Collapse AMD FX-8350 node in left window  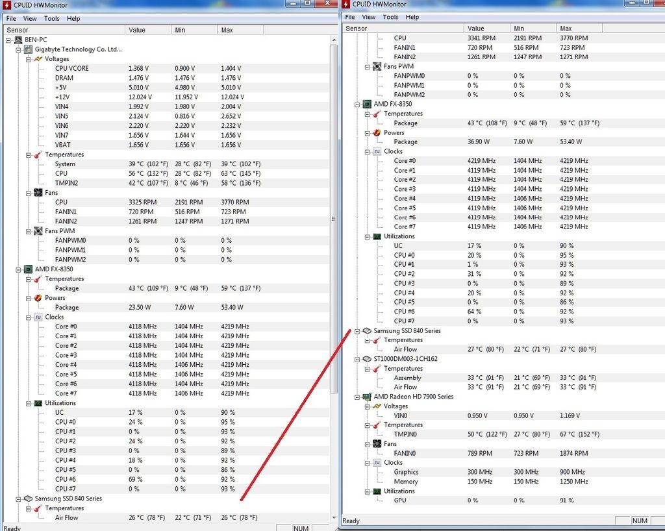(18, 269)
